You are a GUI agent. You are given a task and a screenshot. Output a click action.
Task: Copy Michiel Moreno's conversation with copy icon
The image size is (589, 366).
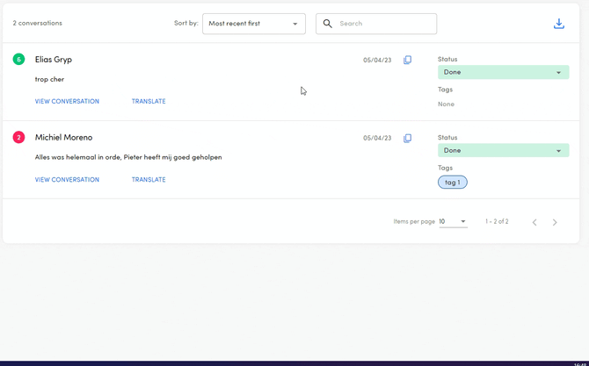pos(407,139)
